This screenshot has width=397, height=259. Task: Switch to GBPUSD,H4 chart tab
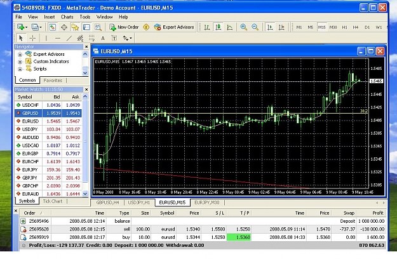(x=107, y=203)
